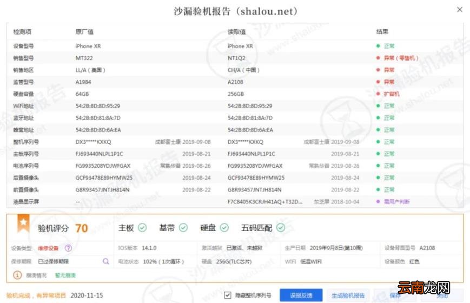Screen dimensions: 470x303
Task: Click the 已激活、未越狱 activation status
Action: [x=244, y=248]
